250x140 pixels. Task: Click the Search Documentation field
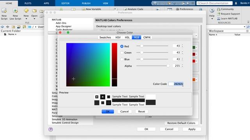pos(214,3)
